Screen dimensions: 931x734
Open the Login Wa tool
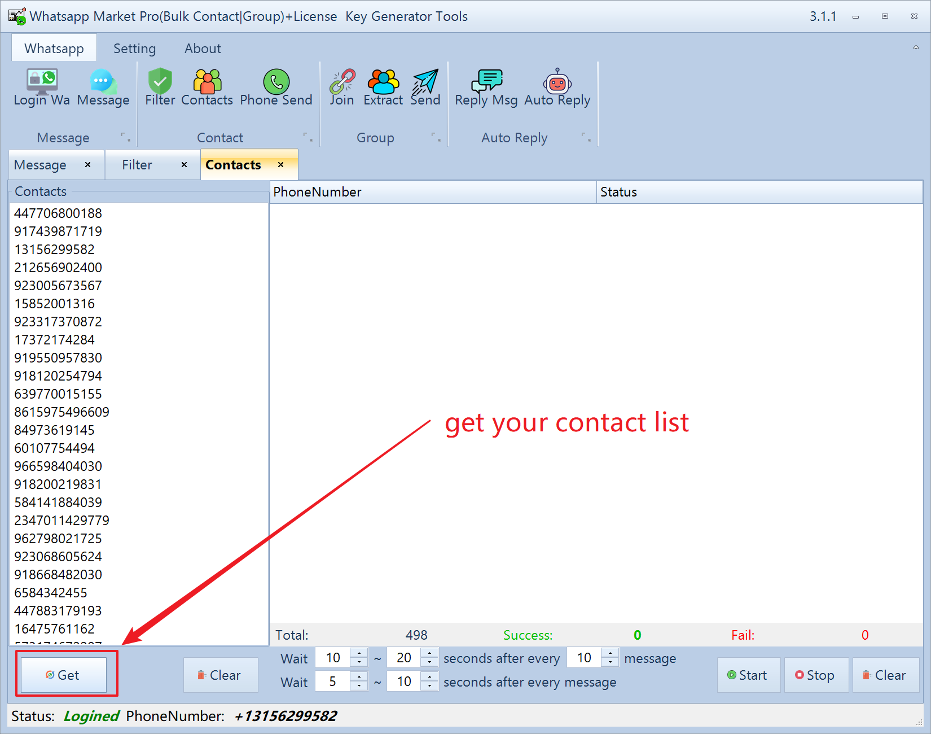coord(42,88)
